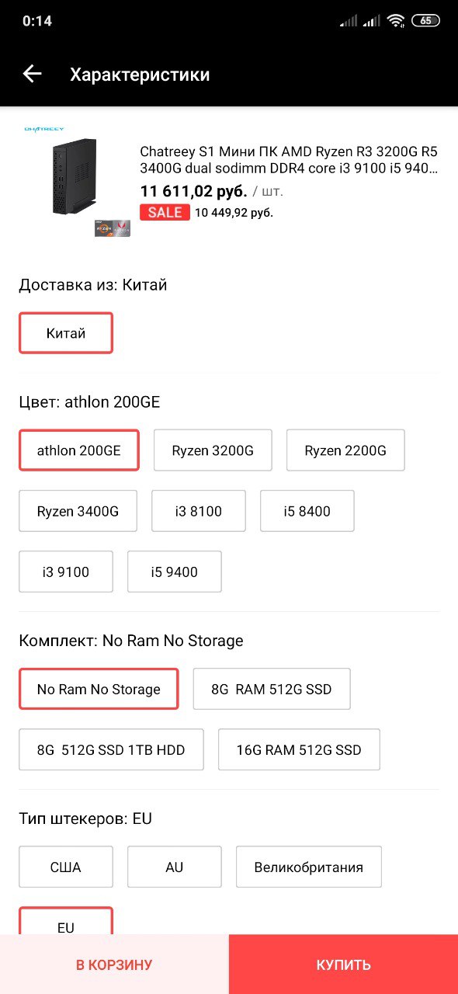Pick the 8G RAM 512G SSD bundle
This screenshot has height=994, width=458.
click(272, 689)
